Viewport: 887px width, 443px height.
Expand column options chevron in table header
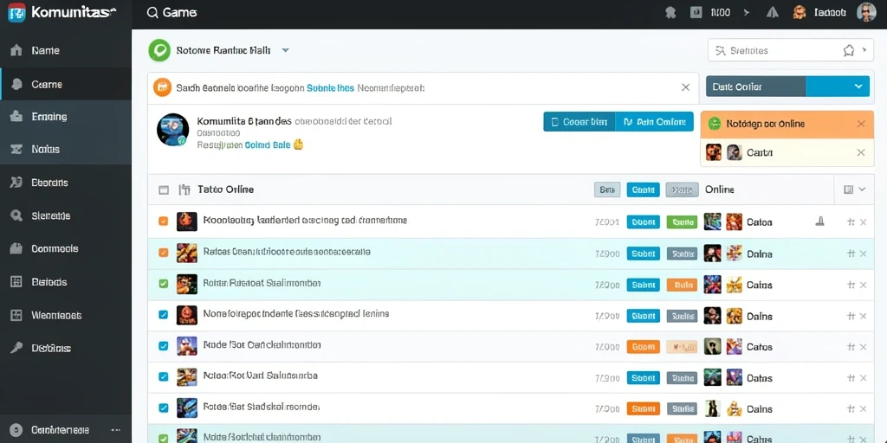coord(862,189)
